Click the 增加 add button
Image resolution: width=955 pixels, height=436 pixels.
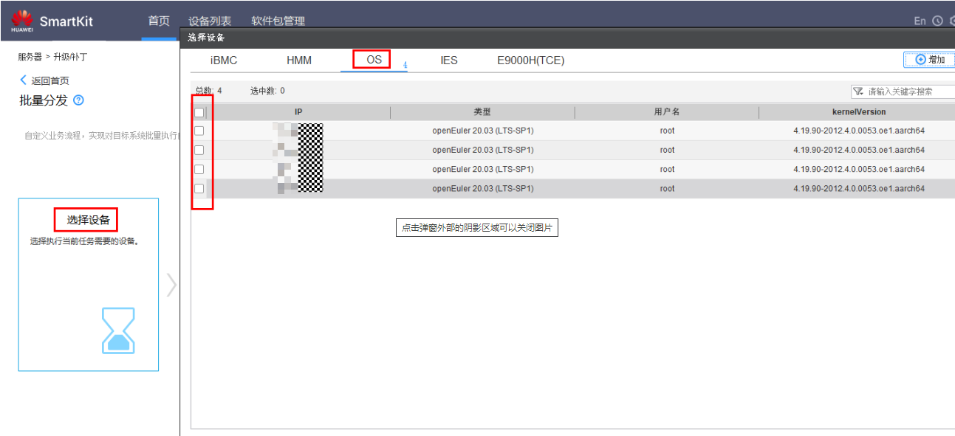930,60
